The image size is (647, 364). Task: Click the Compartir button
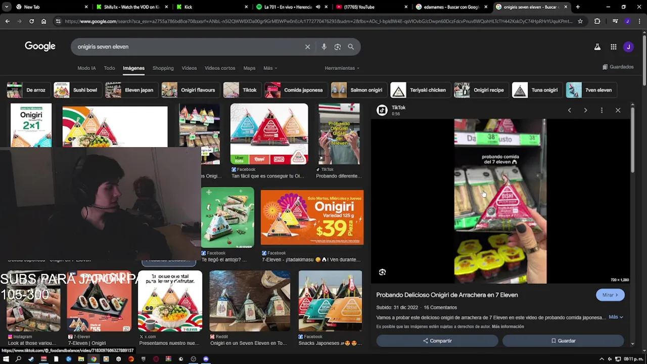pos(437,341)
